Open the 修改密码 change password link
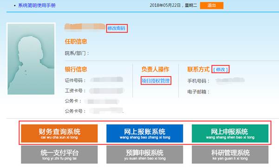The image size is (279, 168). tap(117, 28)
